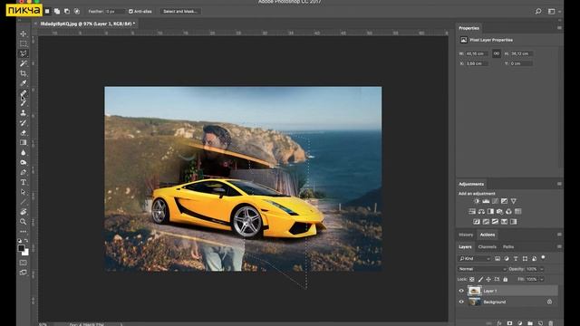This screenshot has height=326, width=580.
Task: Click the Select and Mask button
Action: tap(179, 12)
